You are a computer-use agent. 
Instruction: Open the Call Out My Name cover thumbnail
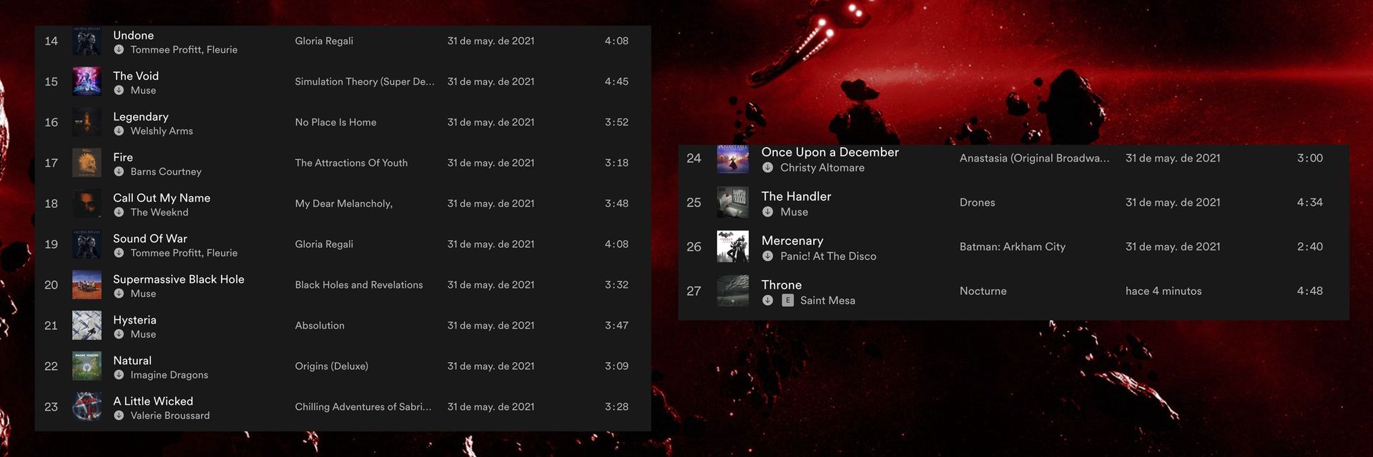[87, 204]
